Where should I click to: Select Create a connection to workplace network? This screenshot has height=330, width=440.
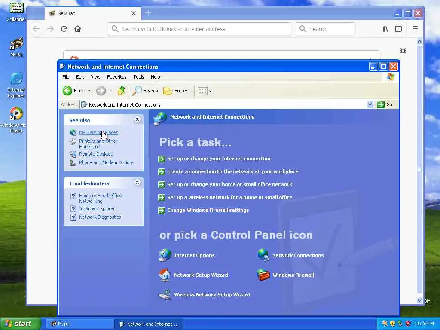click(x=232, y=171)
